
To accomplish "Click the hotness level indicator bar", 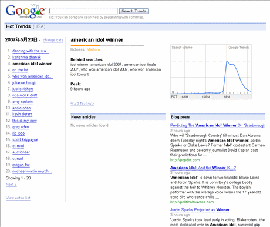I will [x=107, y=45].
